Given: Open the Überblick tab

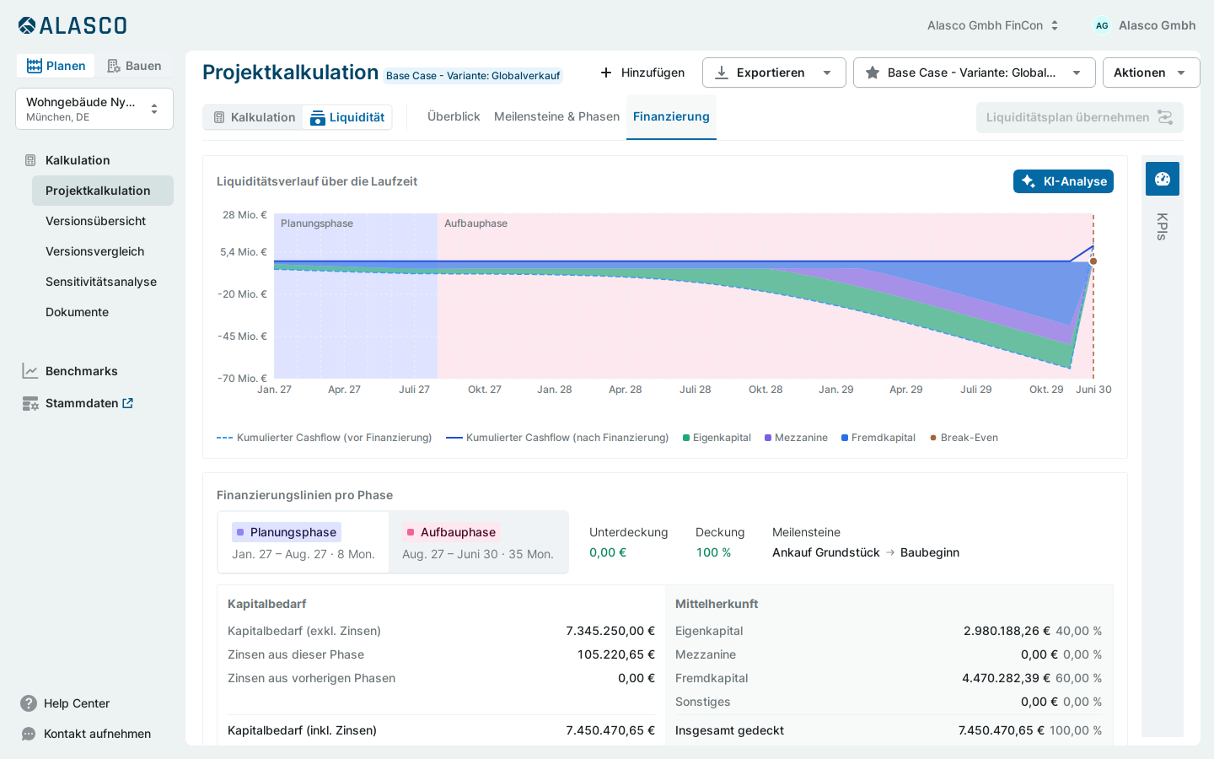Looking at the screenshot, I should click(454, 116).
